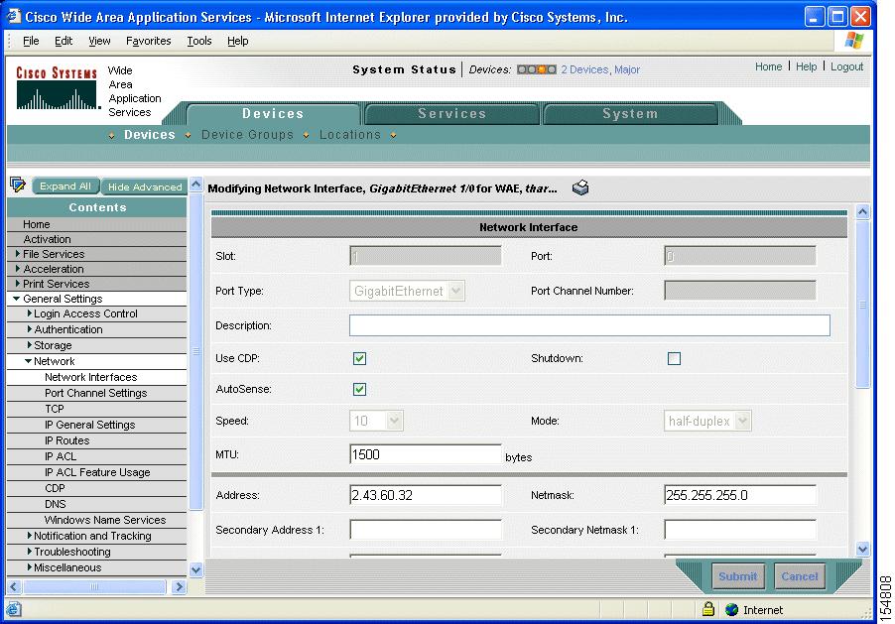Expand the Storage node arrow

click(29, 345)
